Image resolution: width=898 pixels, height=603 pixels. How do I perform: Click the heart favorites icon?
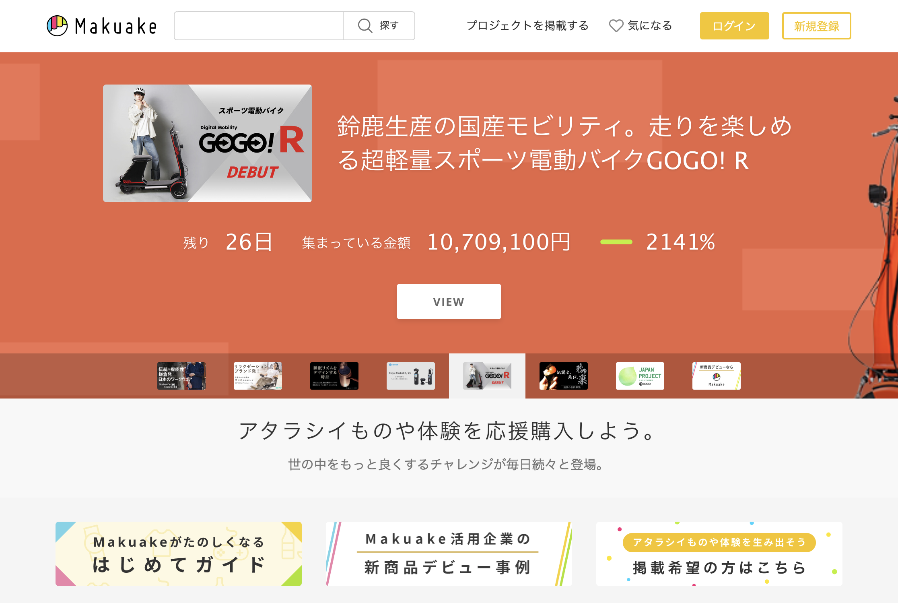click(616, 26)
